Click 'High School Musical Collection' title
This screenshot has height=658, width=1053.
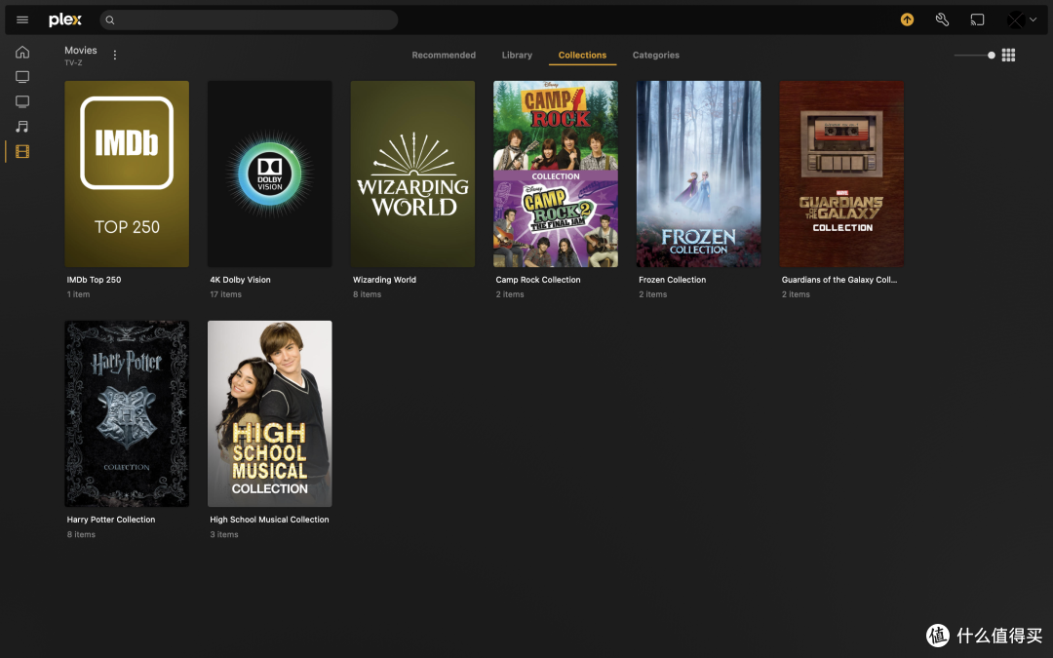coord(269,520)
